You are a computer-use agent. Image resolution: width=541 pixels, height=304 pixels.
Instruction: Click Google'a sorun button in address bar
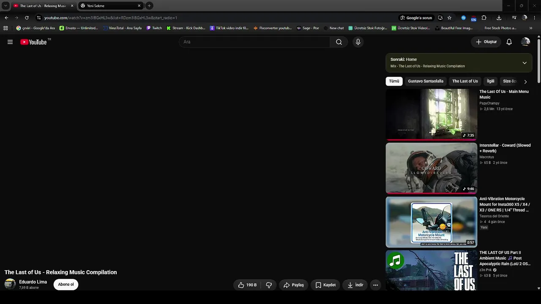pos(416,18)
